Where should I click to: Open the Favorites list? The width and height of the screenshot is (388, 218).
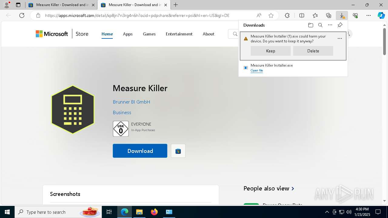[315, 15]
